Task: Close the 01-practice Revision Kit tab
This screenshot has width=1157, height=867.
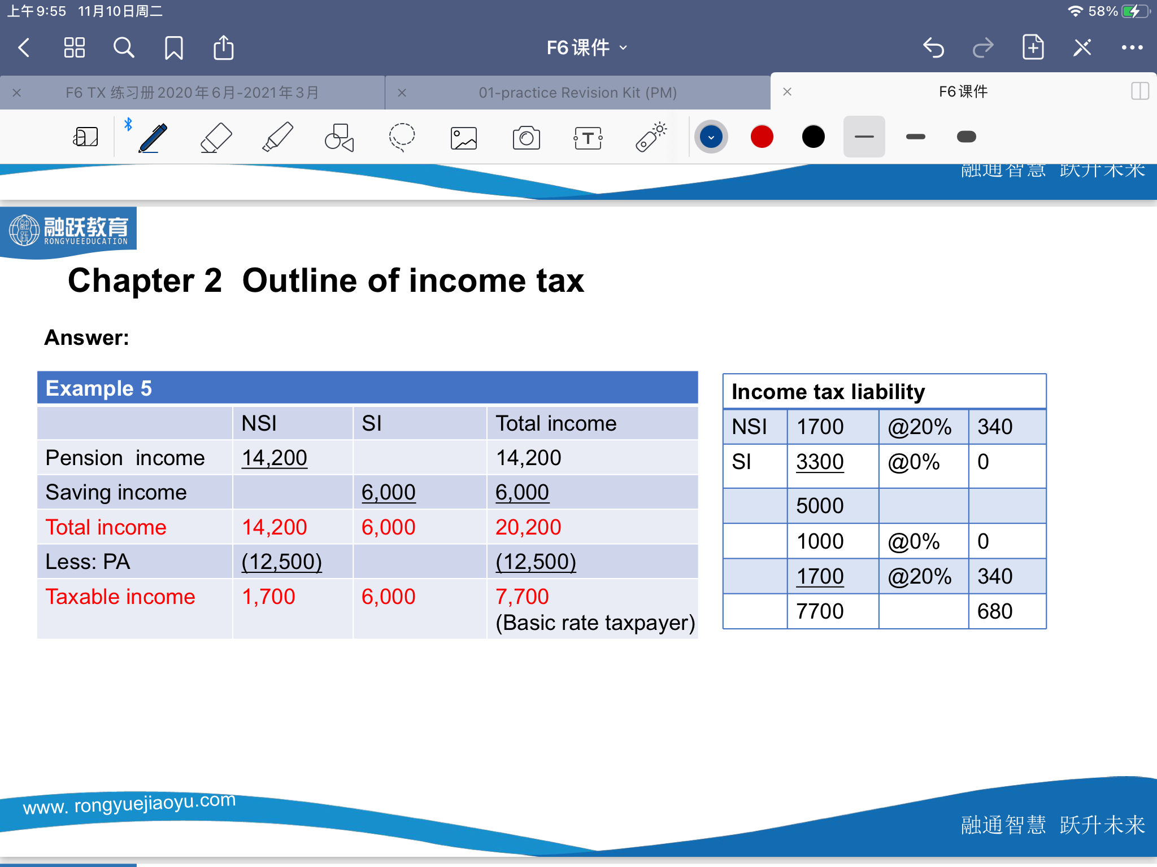Action: pyautogui.click(x=402, y=93)
